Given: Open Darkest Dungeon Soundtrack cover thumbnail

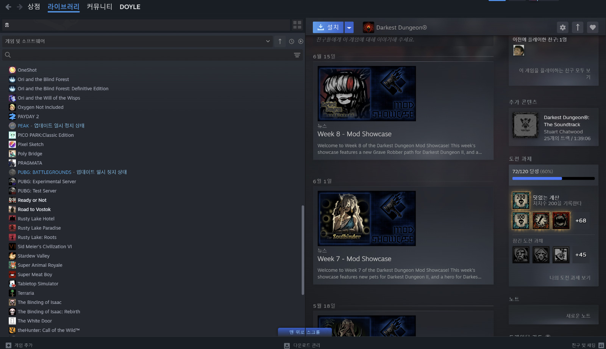Looking at the screenshot, I should (x=525, y=125).
